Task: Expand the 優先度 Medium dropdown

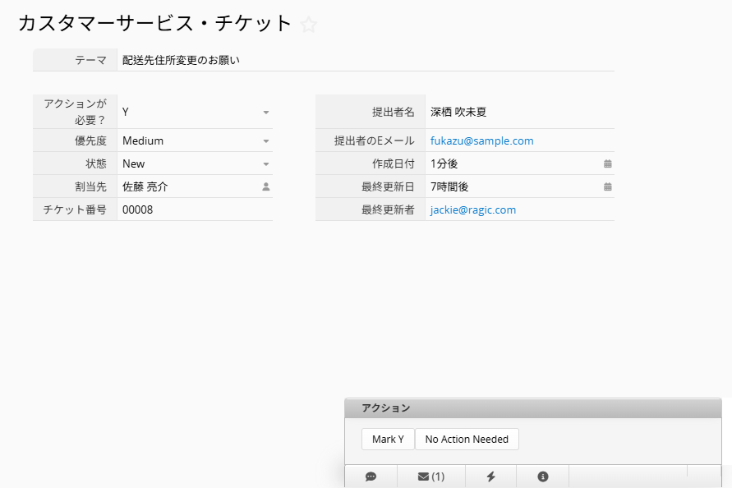Action: (x=266, y=140)
